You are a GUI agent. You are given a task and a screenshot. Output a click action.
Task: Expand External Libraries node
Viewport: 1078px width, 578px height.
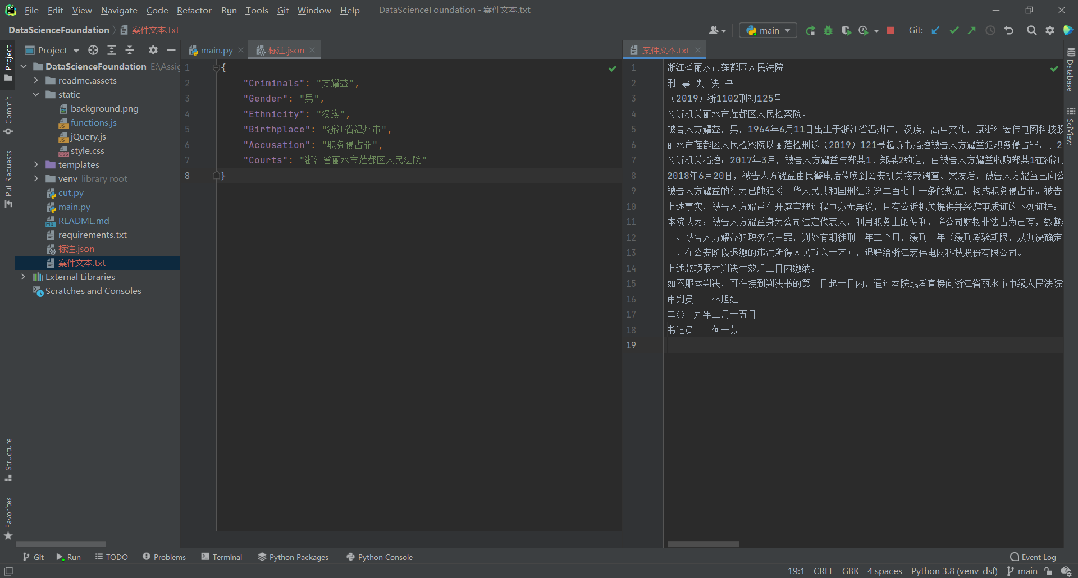(x=24, y=277)
